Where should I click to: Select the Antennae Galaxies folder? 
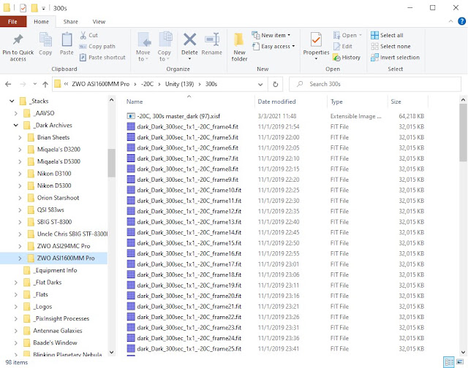(57, 331)
